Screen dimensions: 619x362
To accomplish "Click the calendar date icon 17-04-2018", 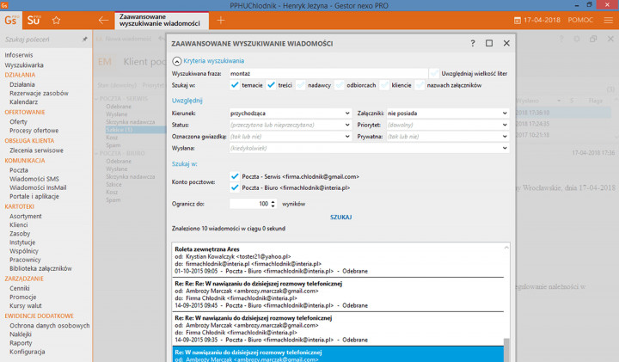I will 517,19.
